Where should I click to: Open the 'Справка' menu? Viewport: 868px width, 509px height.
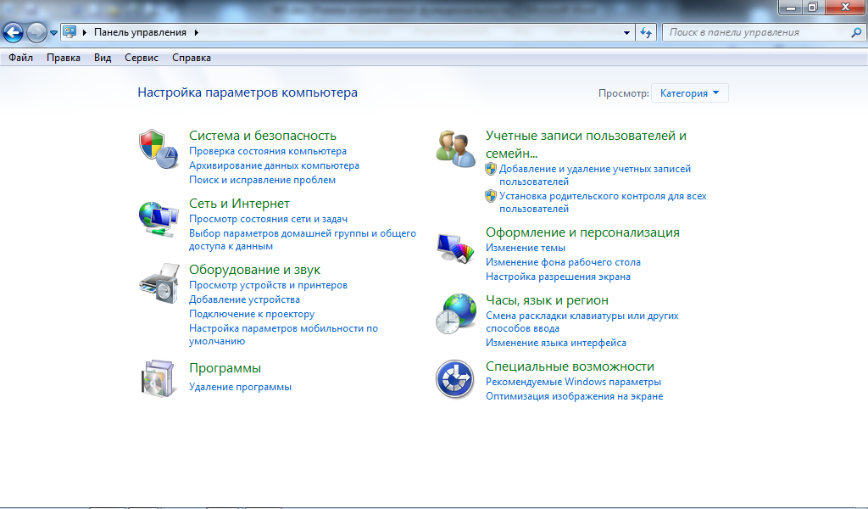[192, 58]
